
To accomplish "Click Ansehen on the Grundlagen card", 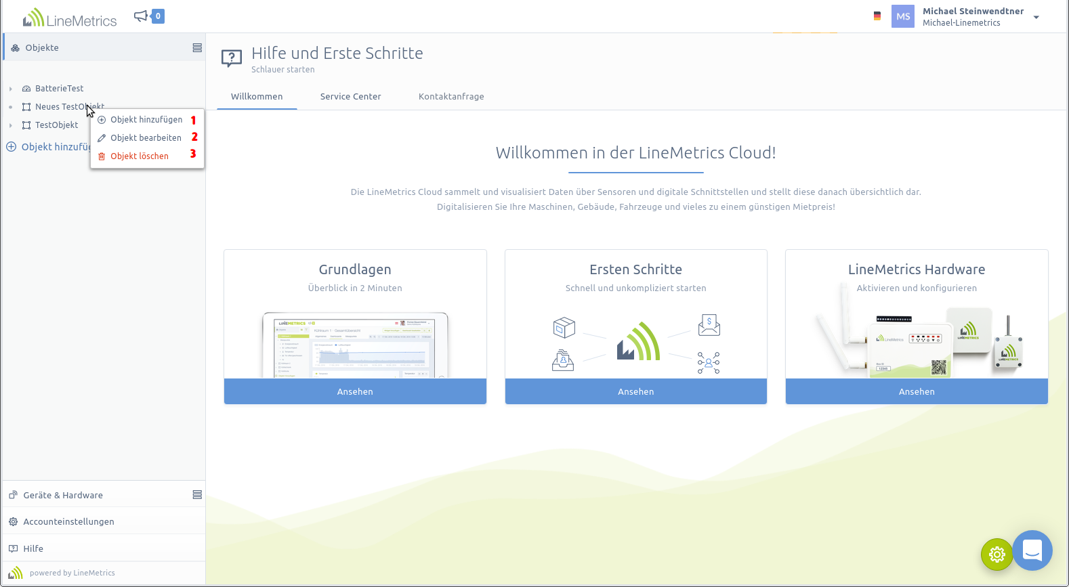I will 355,391.
